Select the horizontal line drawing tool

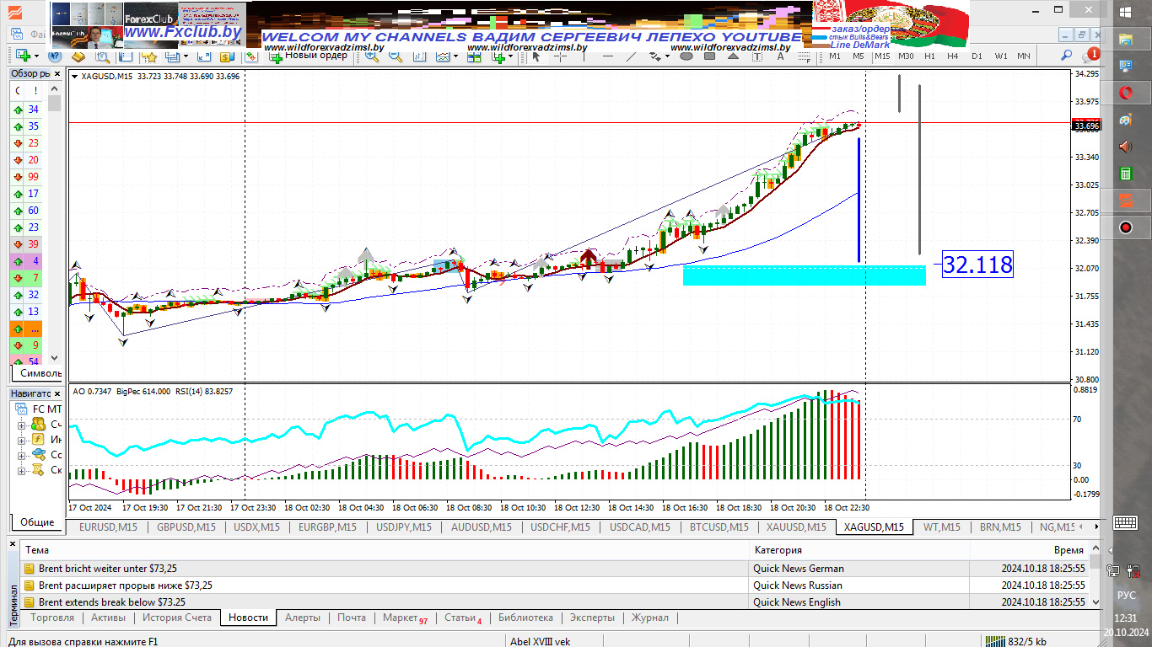(x=608, y=56)
